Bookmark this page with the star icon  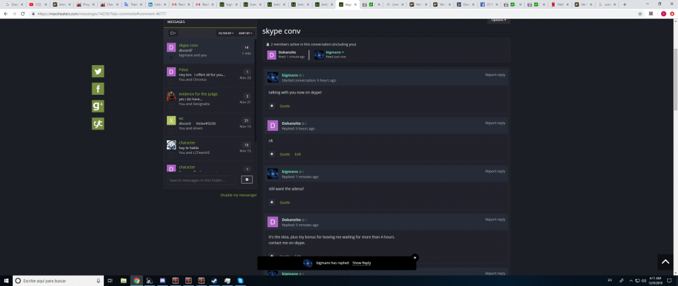pyautogui.click(x=639, y=14)
